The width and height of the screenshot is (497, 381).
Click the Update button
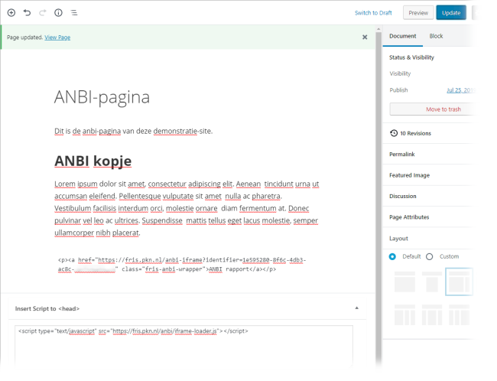coord(451,13)
